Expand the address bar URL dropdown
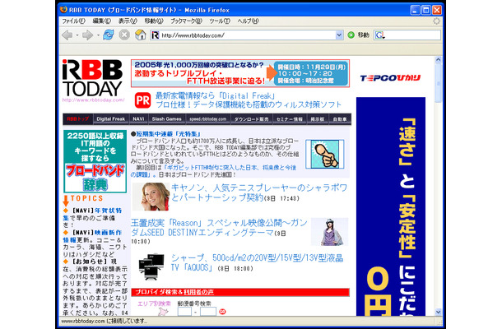Image resolution: width=502 pixels, height=329 pixels. 339,35
